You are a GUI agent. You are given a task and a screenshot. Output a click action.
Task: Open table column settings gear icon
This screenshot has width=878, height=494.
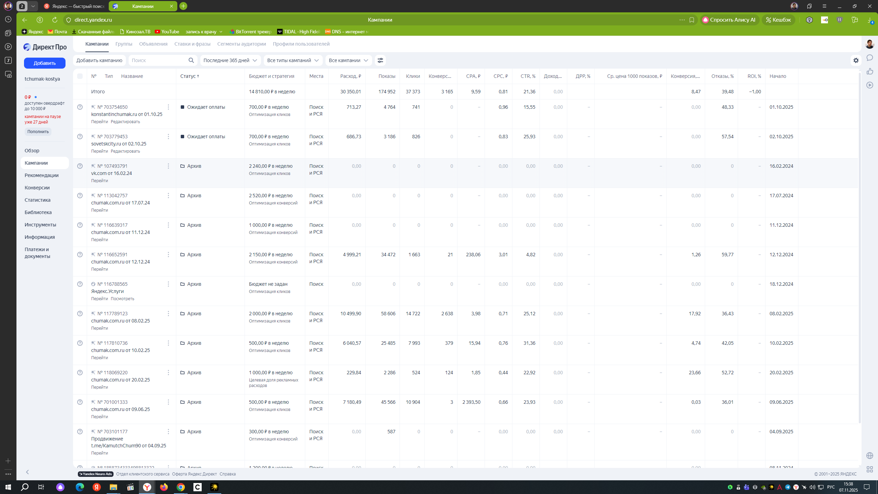coord(856,60)
